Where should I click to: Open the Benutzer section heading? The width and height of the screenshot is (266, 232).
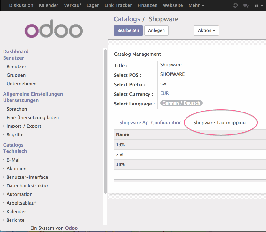[13, 58]
